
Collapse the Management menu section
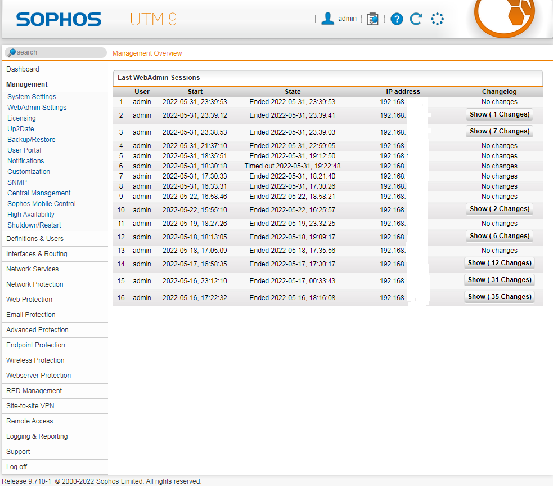(x=27, y=84)
